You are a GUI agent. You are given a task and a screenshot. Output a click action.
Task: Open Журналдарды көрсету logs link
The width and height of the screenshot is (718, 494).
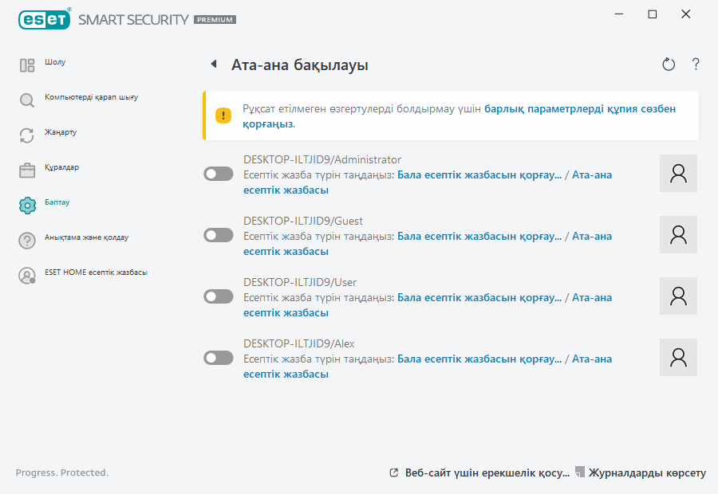pos(647,472)
